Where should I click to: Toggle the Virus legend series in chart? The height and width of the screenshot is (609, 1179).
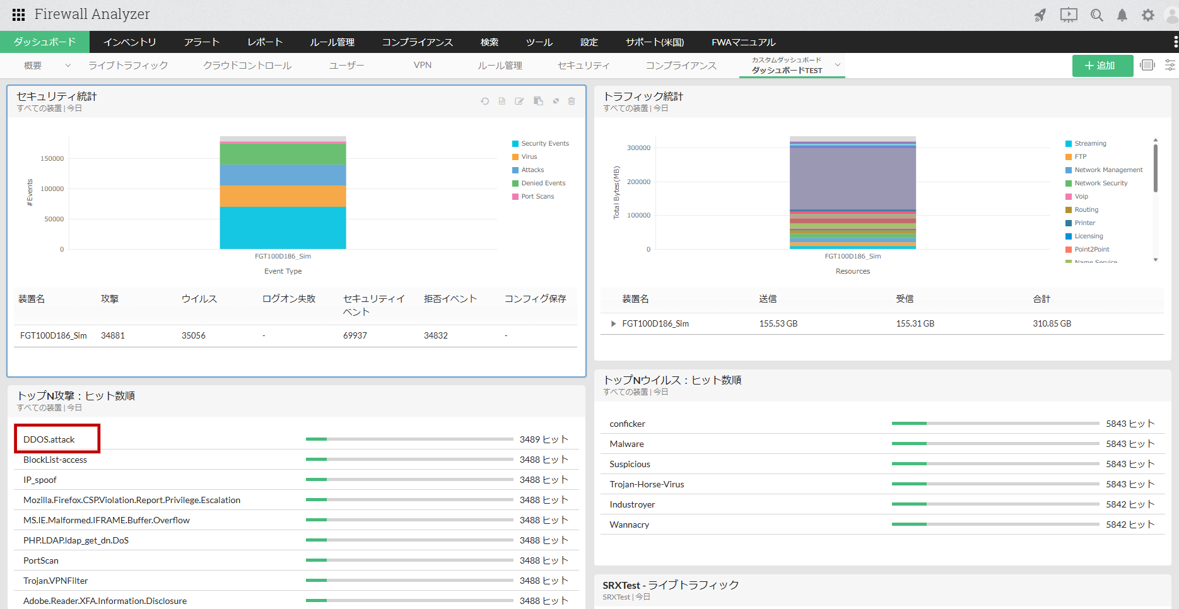[x=529, y=157]
